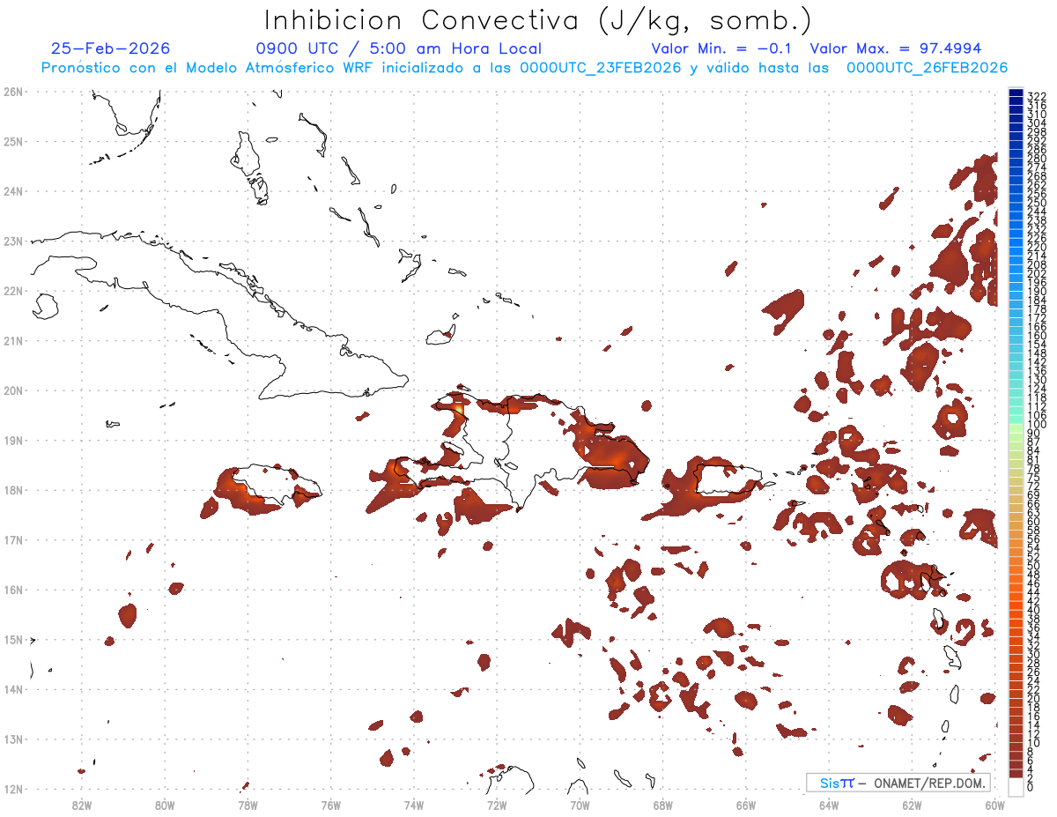Click the colorbar value label '100'
The height and width of the screenshot is (817, 1057).
click(x=1037, y=425)
